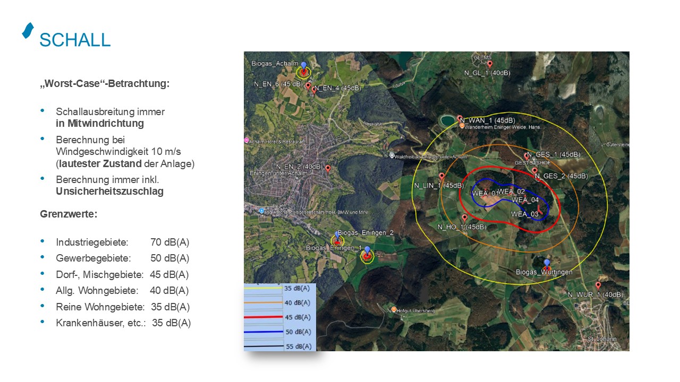
Task: Click the N_WAN_1 (45dB) red pin
Action: 460,119
